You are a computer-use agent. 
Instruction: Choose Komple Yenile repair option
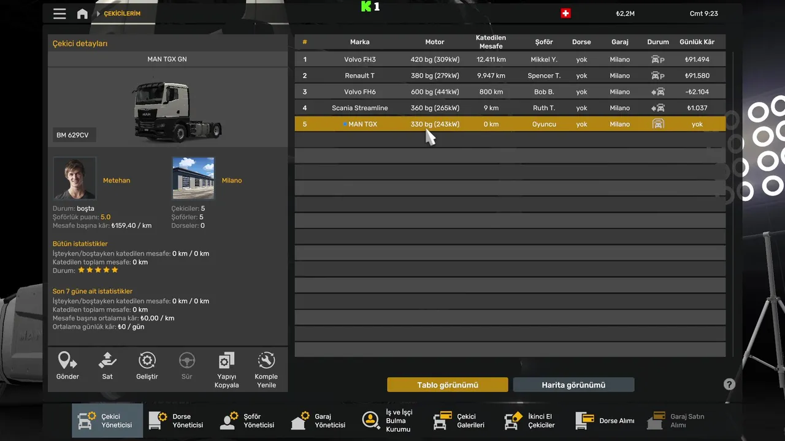266,371
